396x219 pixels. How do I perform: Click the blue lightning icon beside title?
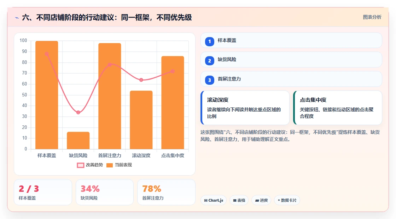[x=17, y=18]
